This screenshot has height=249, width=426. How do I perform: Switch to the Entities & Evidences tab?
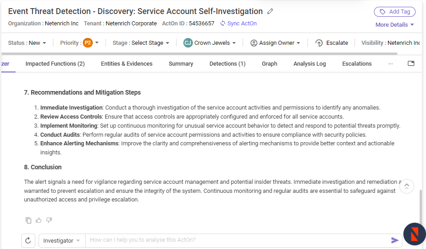[x=127, y=64]
